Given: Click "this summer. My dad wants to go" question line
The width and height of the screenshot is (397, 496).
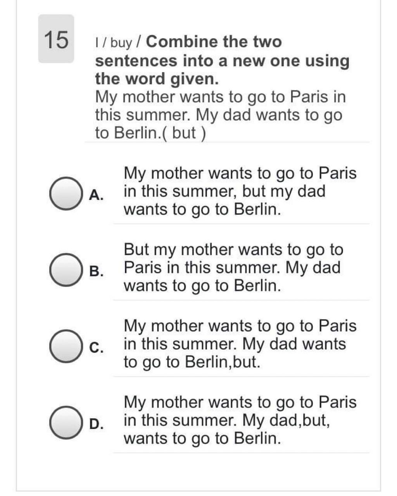Looking at the screenshot, I should click(219, 115).
